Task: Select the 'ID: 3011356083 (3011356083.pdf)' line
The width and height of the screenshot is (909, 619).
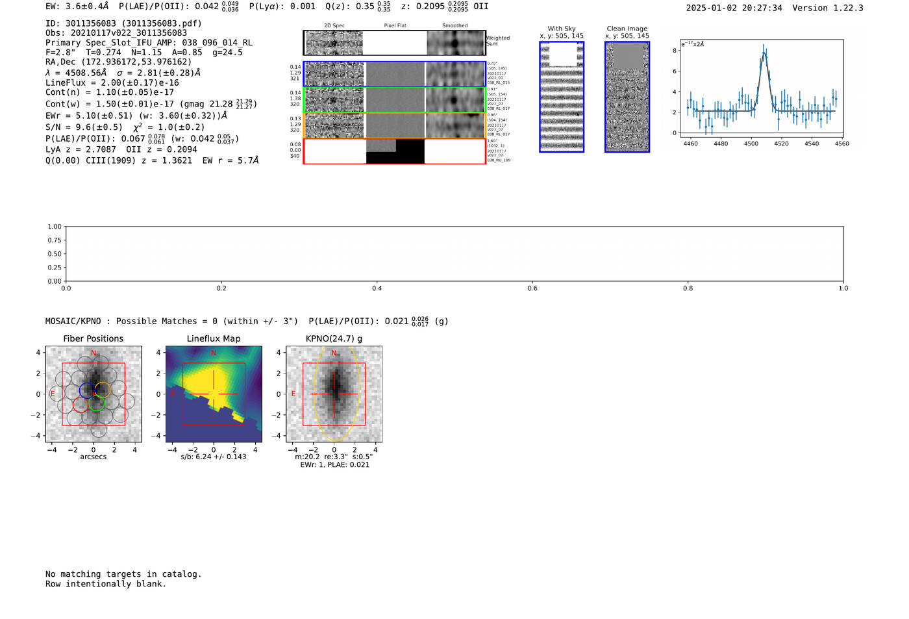Action: [123, 23]
